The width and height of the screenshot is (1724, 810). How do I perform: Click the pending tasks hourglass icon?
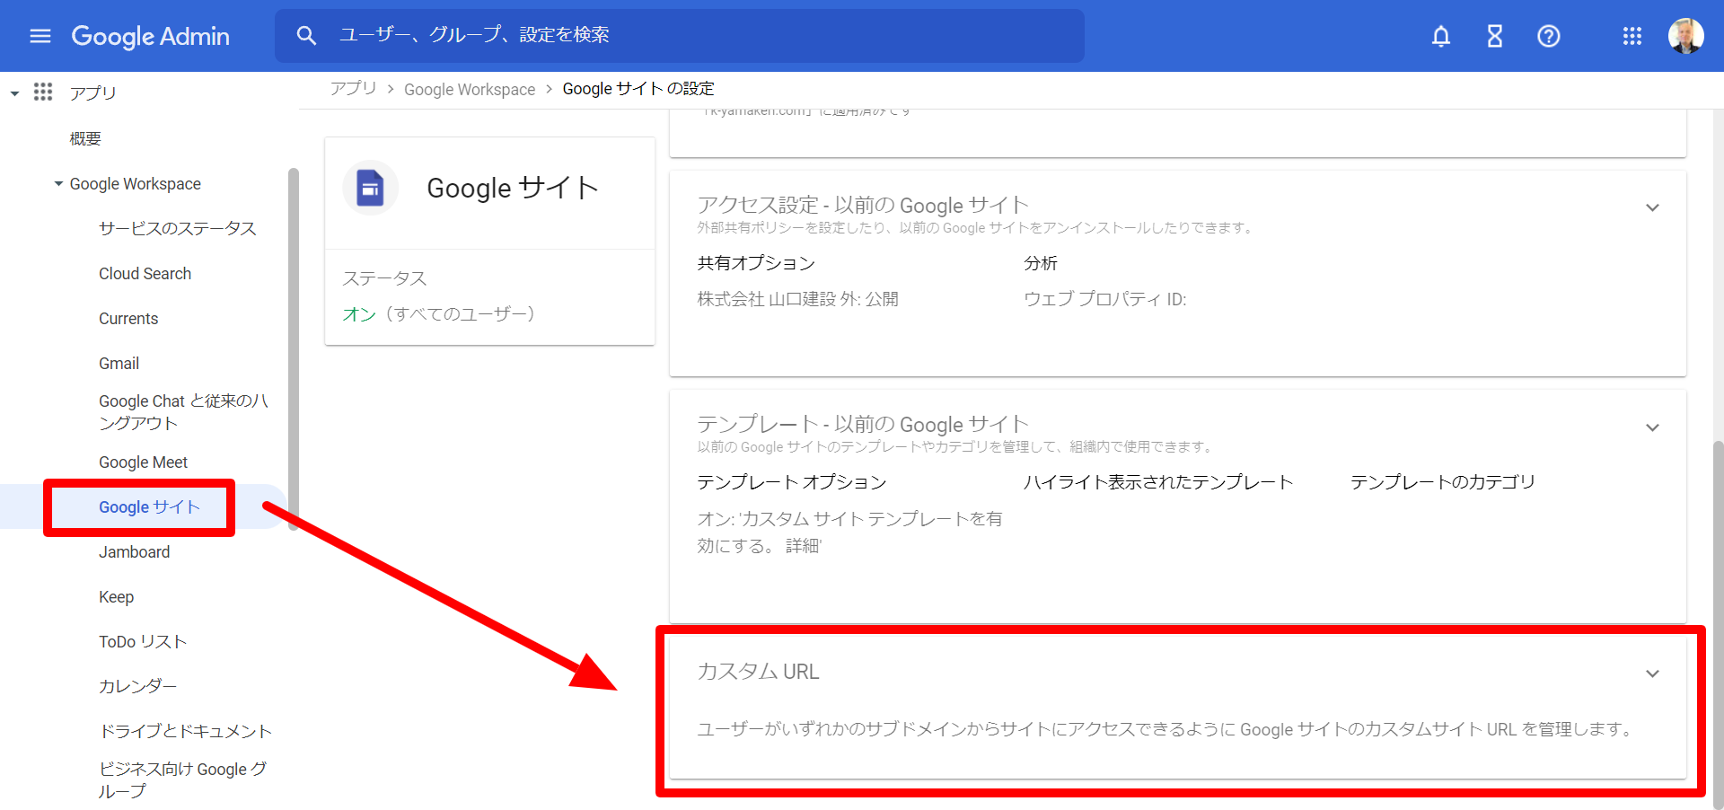click(x=1494, y=36)
